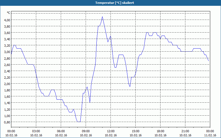This screenshot has width=221, height=138.
Task: Click the 1,60 y-axis value
Action: click(x=7, y=97)
